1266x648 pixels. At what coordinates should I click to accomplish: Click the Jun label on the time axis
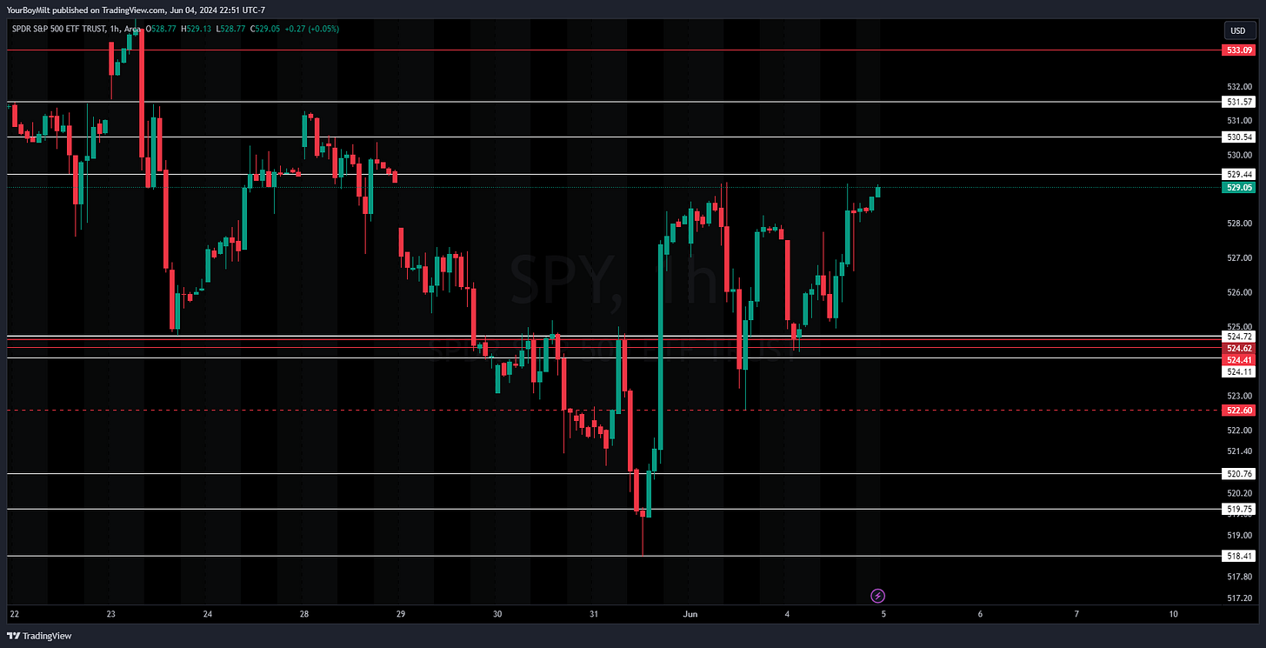(x=690, y=614)
